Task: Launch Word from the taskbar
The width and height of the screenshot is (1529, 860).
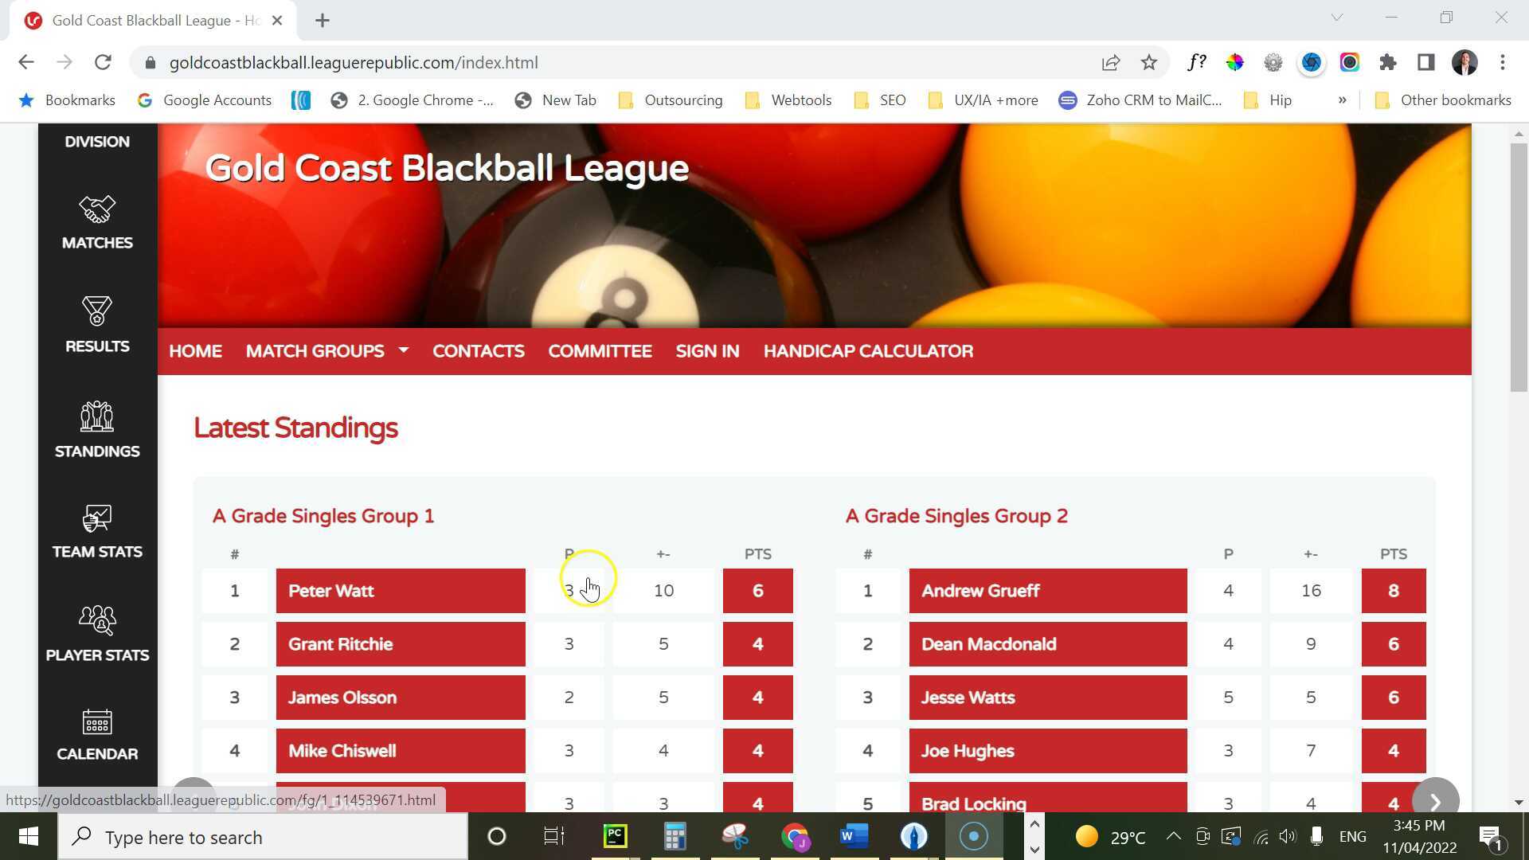Action: point(853,836)
